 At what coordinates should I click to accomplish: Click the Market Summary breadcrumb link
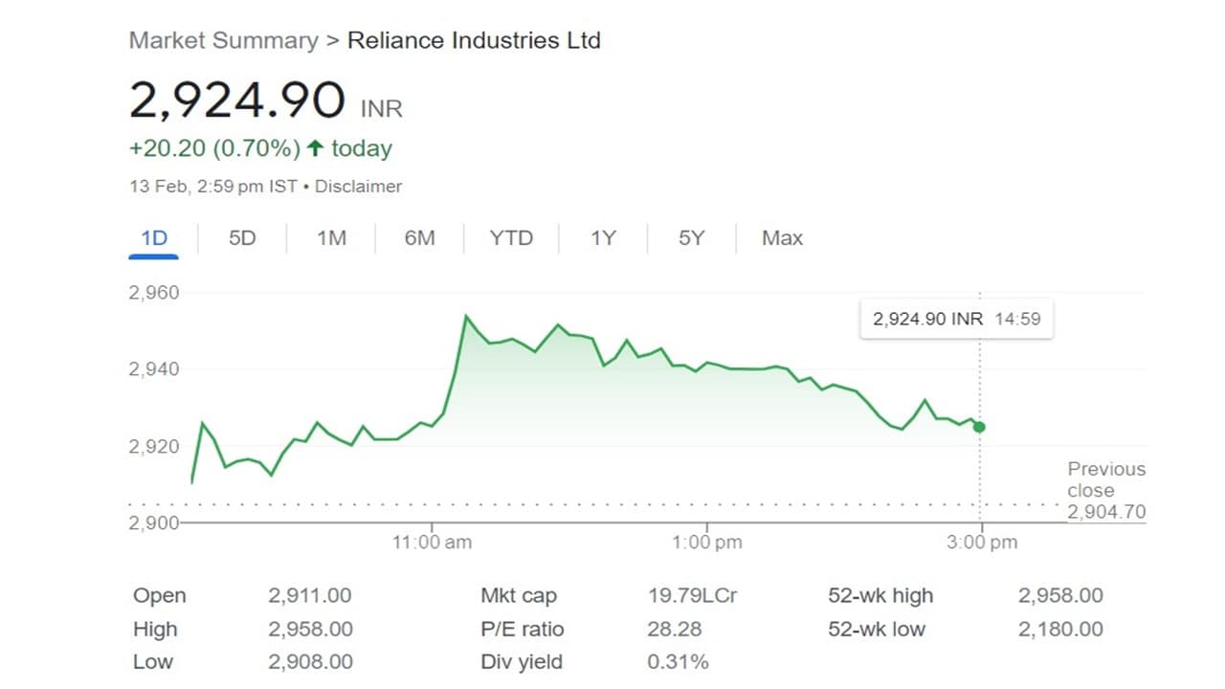point(223,41)
